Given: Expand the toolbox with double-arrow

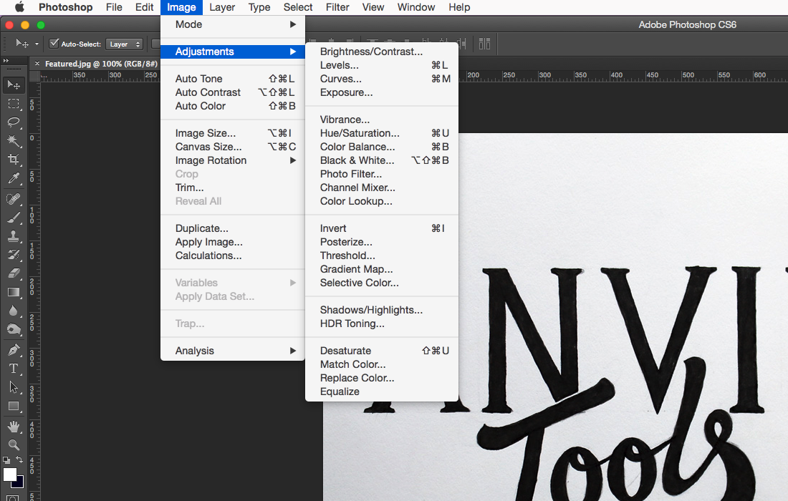Looking at the screenshot, I should (x=6, y=61).
